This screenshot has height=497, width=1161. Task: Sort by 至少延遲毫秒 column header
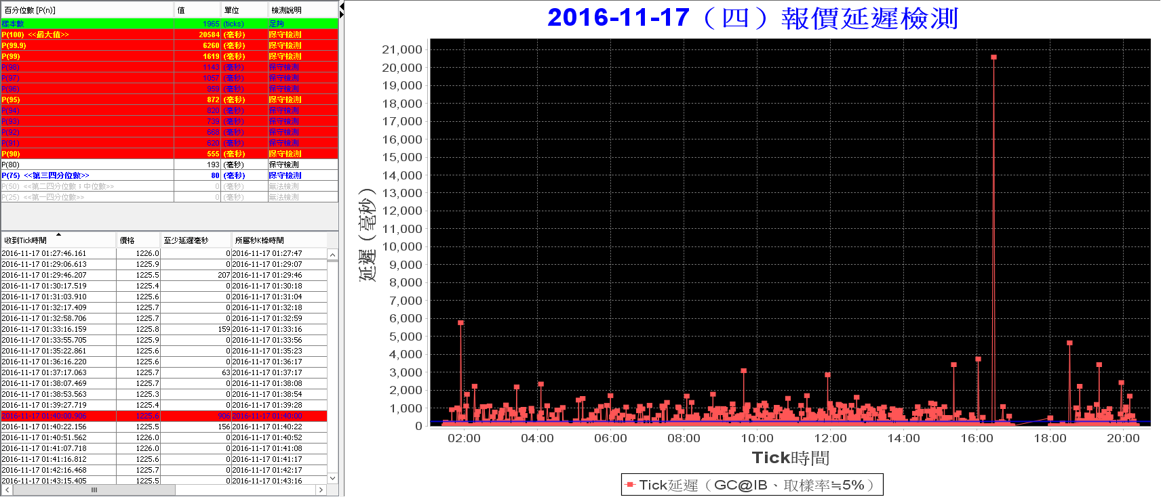(x=196, y=240)
